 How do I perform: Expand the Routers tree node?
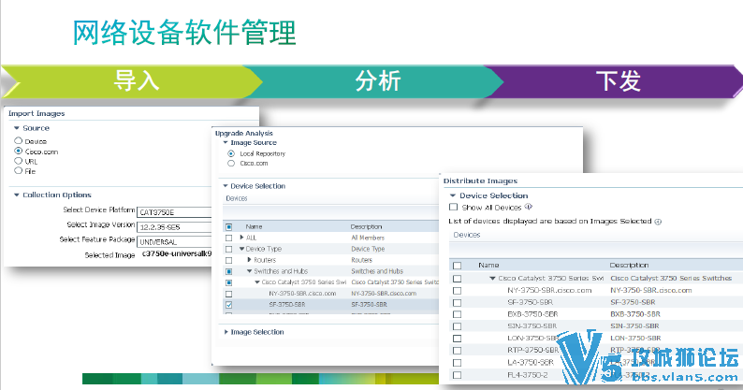coord(249,260)
